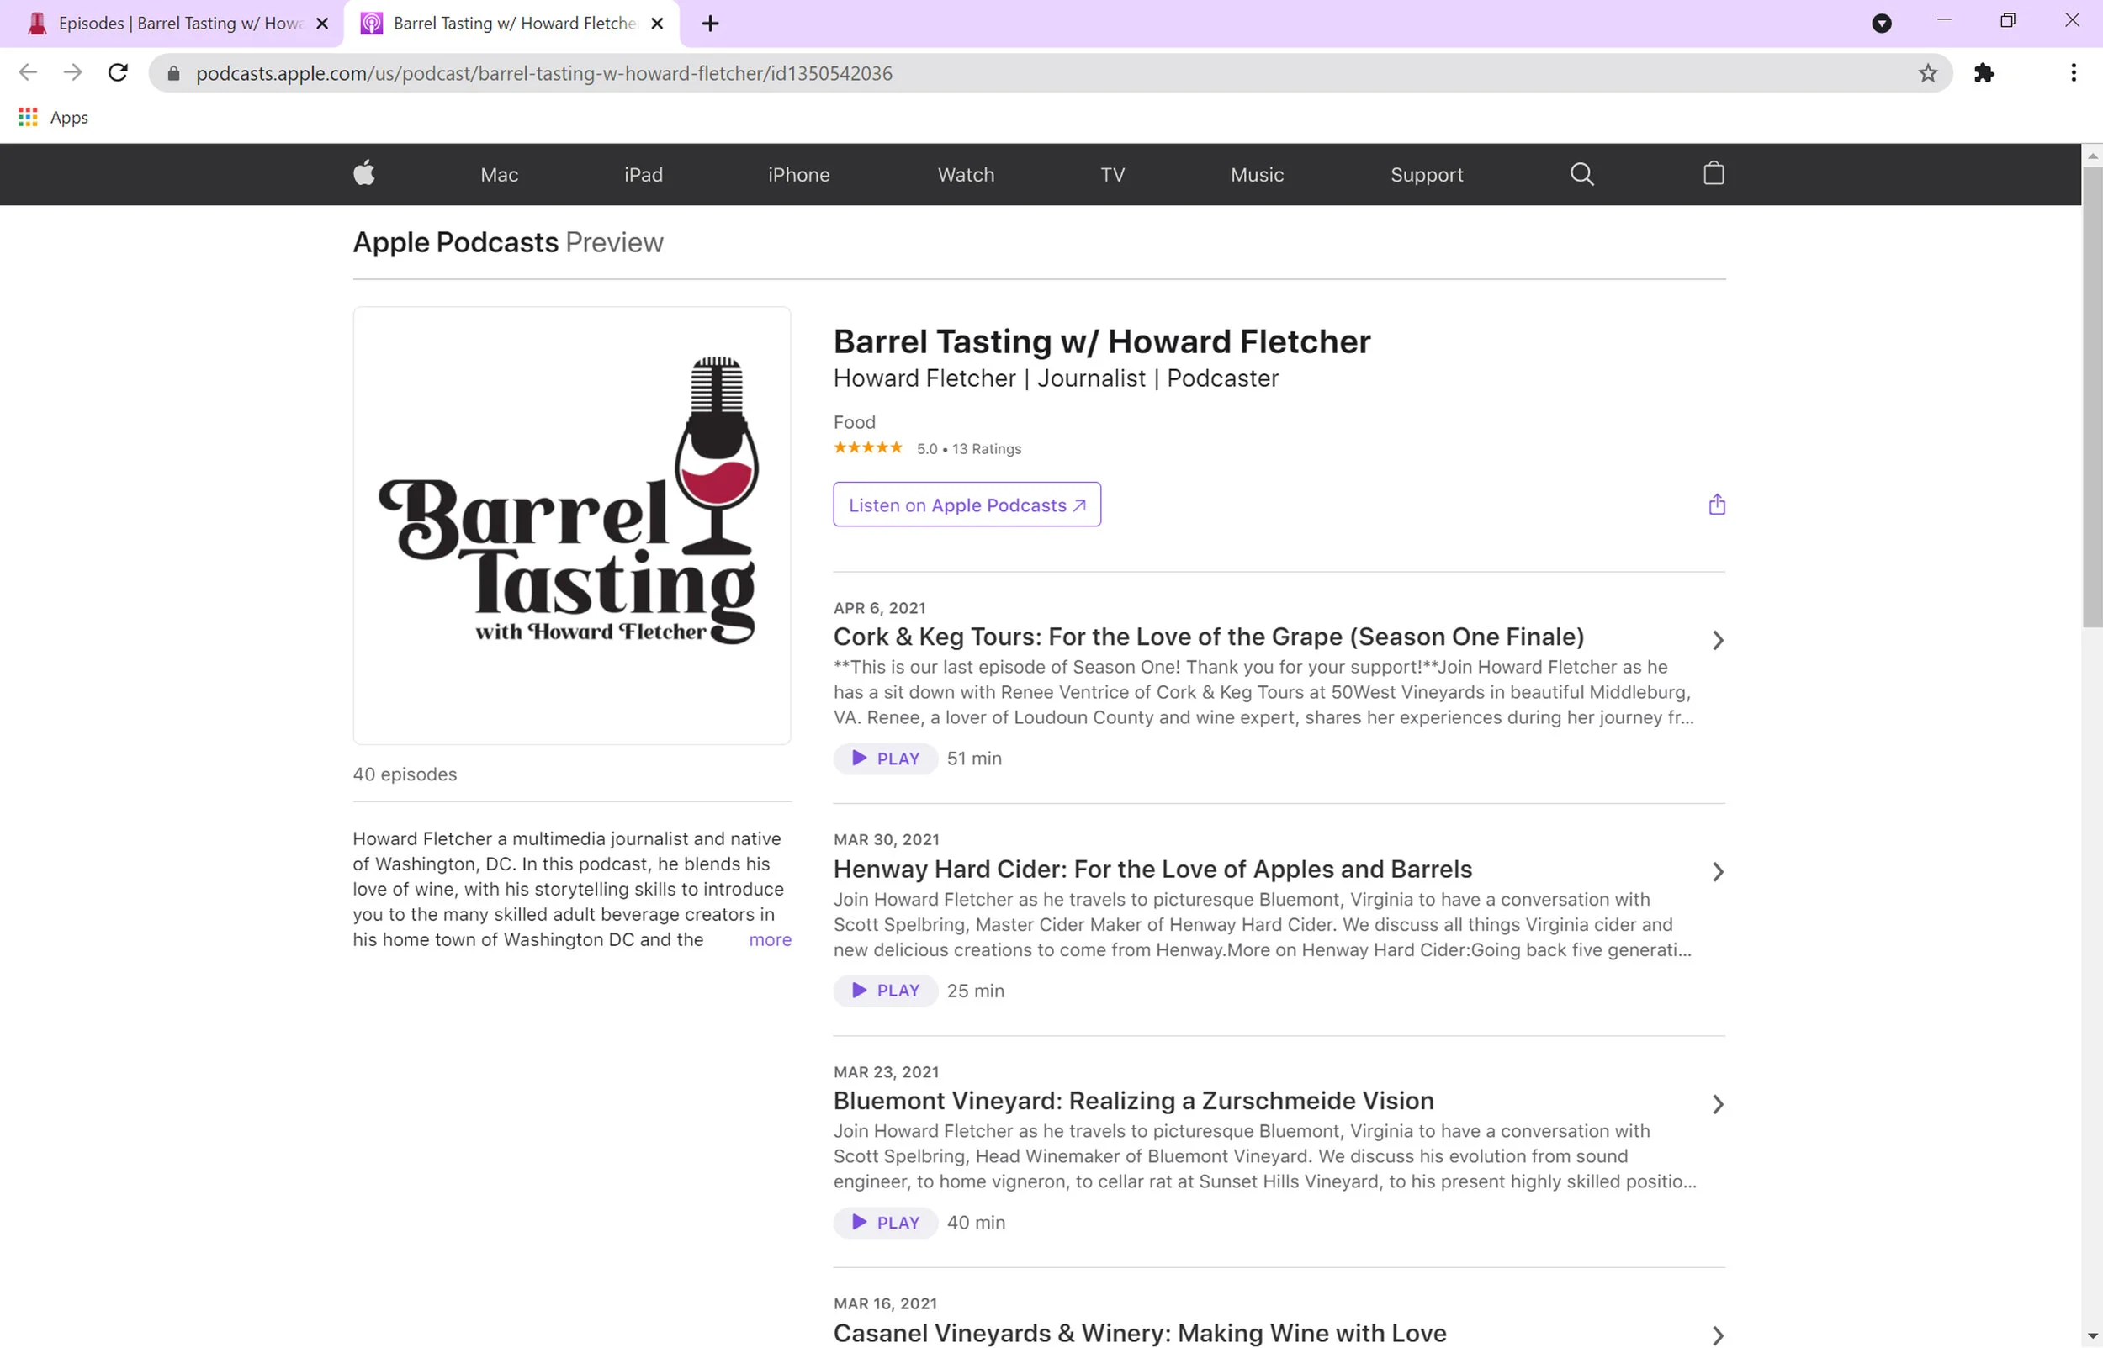2103x1348 pixels.
Task: Play the Bluemont Vineyard episode
Action: pyautogui.click(x=885, y=1223)
